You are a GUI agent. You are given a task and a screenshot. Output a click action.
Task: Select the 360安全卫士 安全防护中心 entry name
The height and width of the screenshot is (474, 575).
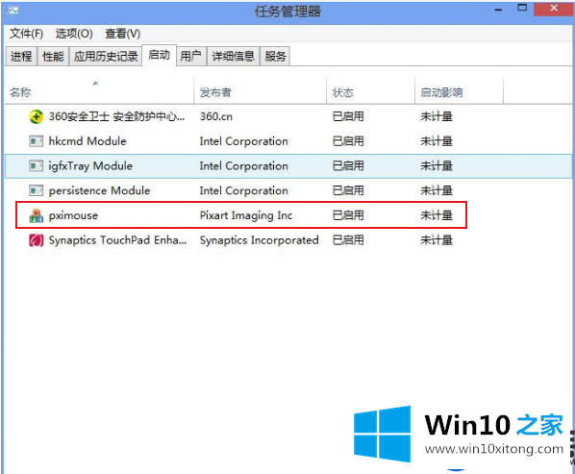116,116
